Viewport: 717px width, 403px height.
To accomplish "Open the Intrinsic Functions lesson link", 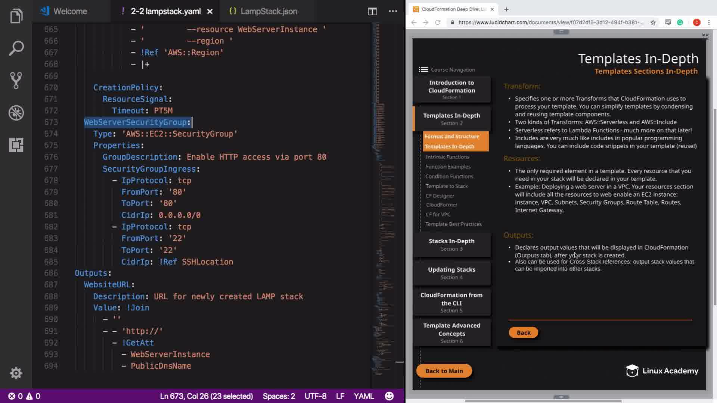I will 447,157.
